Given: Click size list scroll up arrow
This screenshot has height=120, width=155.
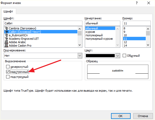Looking at the screenshot, I should [148, 29].
